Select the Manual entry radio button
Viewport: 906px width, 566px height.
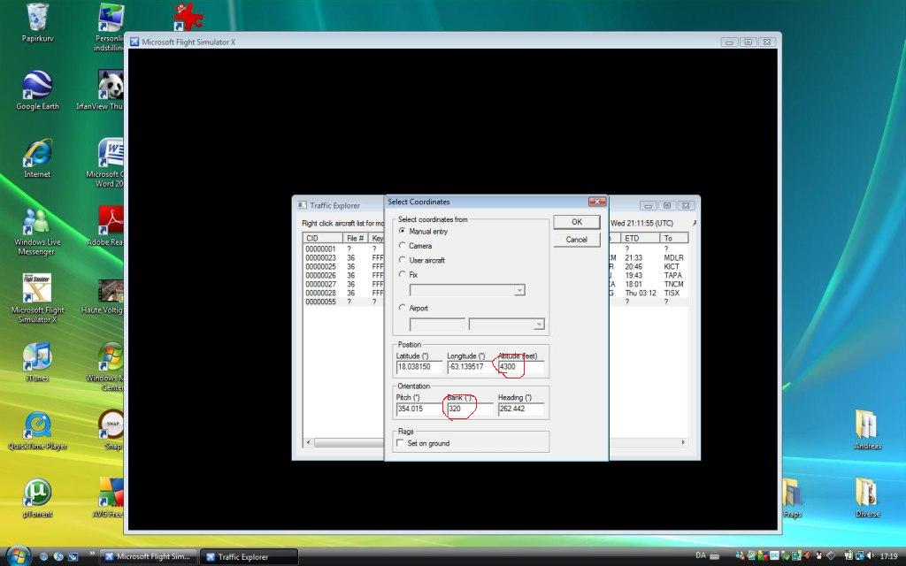point(403,232)
